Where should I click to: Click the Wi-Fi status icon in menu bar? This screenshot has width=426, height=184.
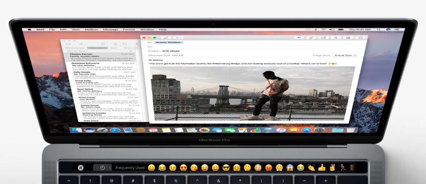click(x=324, y=29)
